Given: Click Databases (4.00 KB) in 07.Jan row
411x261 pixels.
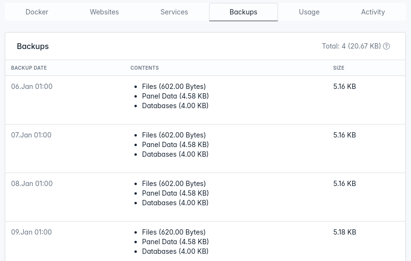Looking at the screenshot, I should pos(175,154).
